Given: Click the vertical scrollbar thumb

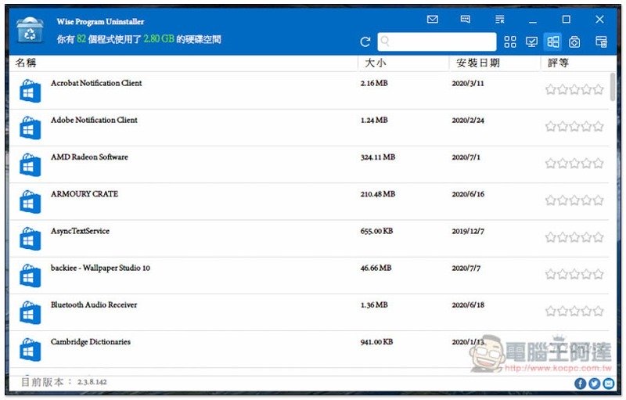Looking at the screenshot, I should click(613, 87).
